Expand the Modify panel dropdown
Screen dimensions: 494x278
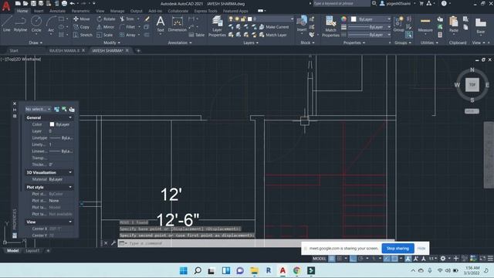click(111, 42)
